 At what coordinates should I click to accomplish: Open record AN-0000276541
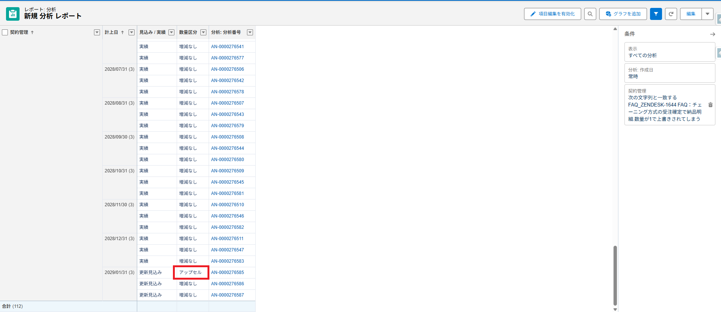click(x=227, y=47)
